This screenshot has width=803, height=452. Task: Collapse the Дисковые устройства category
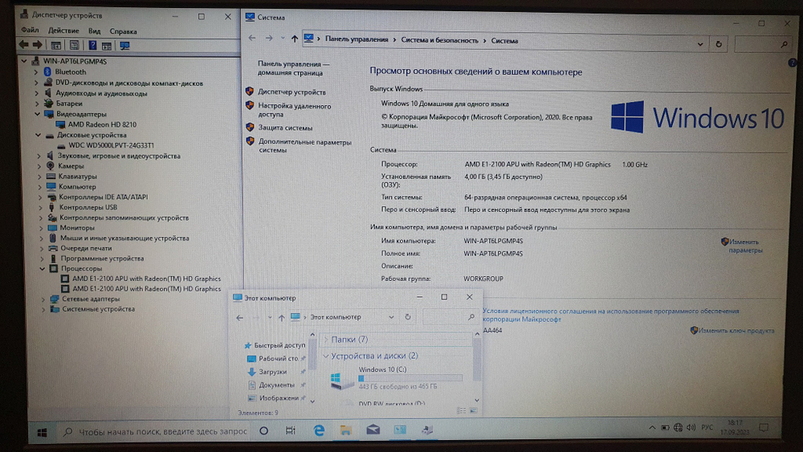38,135
